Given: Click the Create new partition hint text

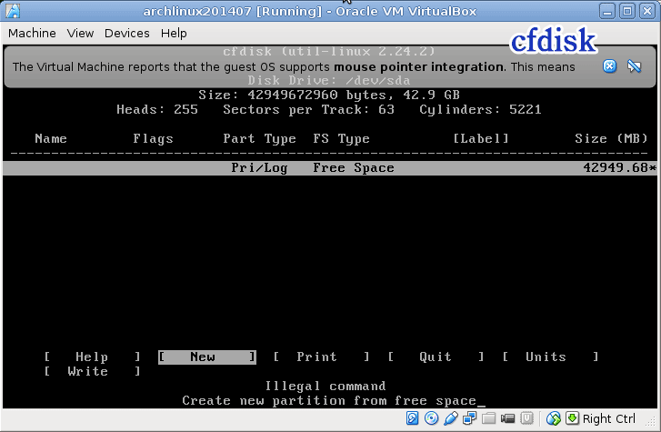Looking at the screenshot, I should click(x=329, y=400).
